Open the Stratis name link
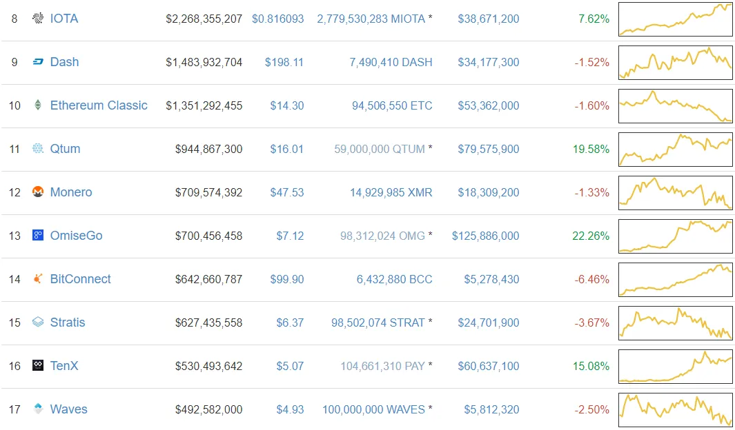Image resolution: width=735 pixels, height=430 pixels. (x=68, y=322)
